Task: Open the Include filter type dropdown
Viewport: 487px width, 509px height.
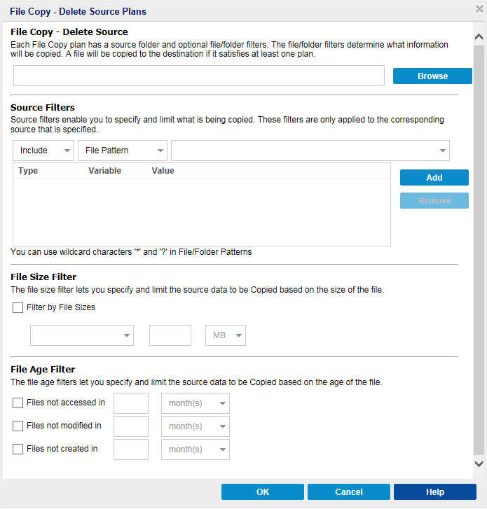Action: tap(43, 151)
